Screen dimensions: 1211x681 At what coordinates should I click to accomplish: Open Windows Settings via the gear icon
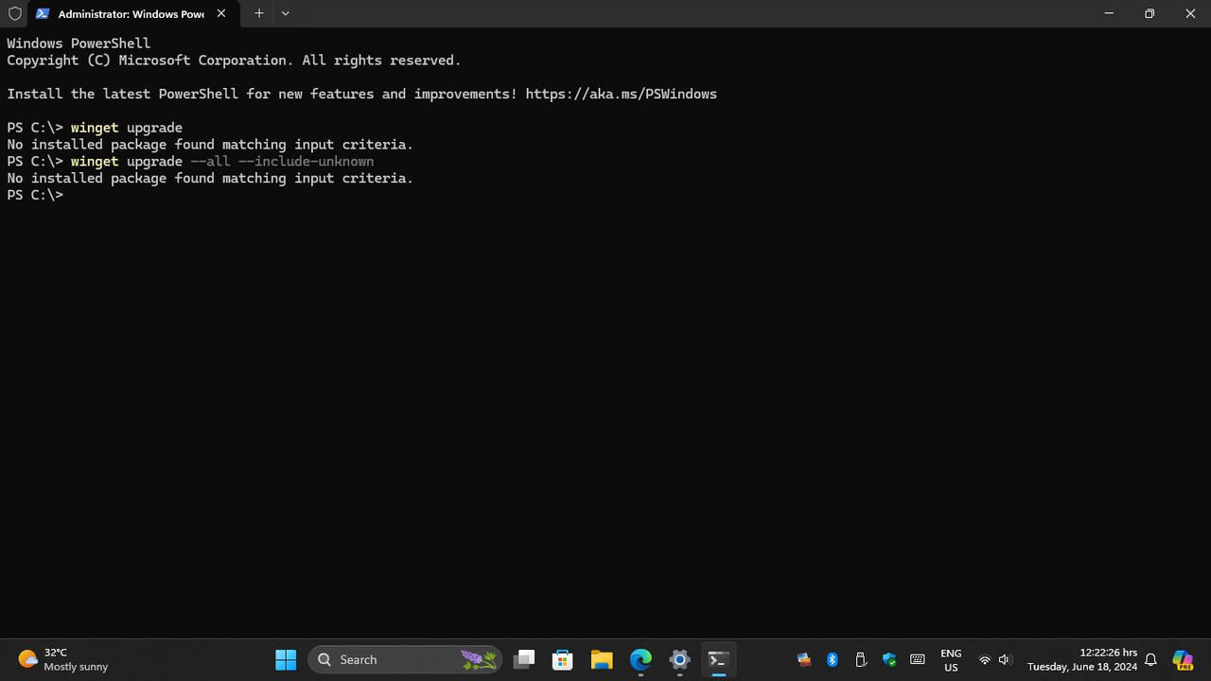[x=679, y=659]
